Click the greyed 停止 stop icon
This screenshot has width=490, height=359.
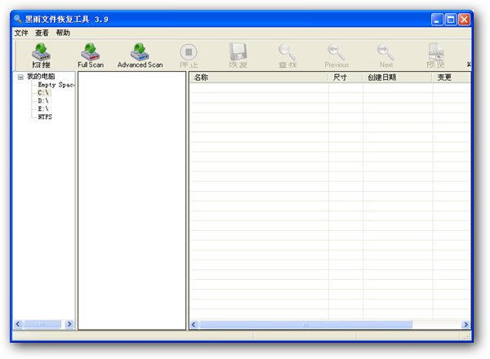189,55
